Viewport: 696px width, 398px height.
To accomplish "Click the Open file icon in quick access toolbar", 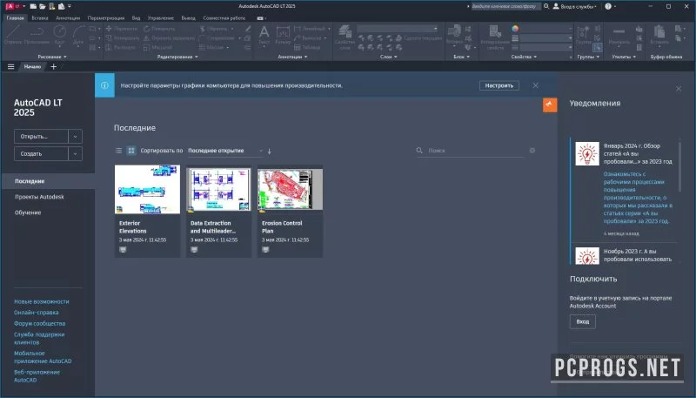I will pos(42,6).
